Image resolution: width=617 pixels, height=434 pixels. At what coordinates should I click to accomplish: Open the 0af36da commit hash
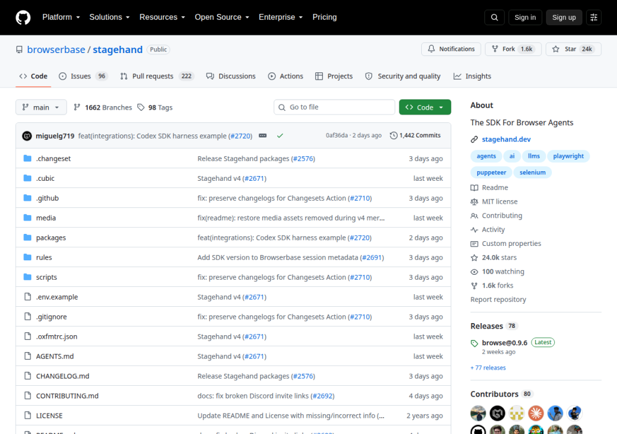tap(336, 136)
